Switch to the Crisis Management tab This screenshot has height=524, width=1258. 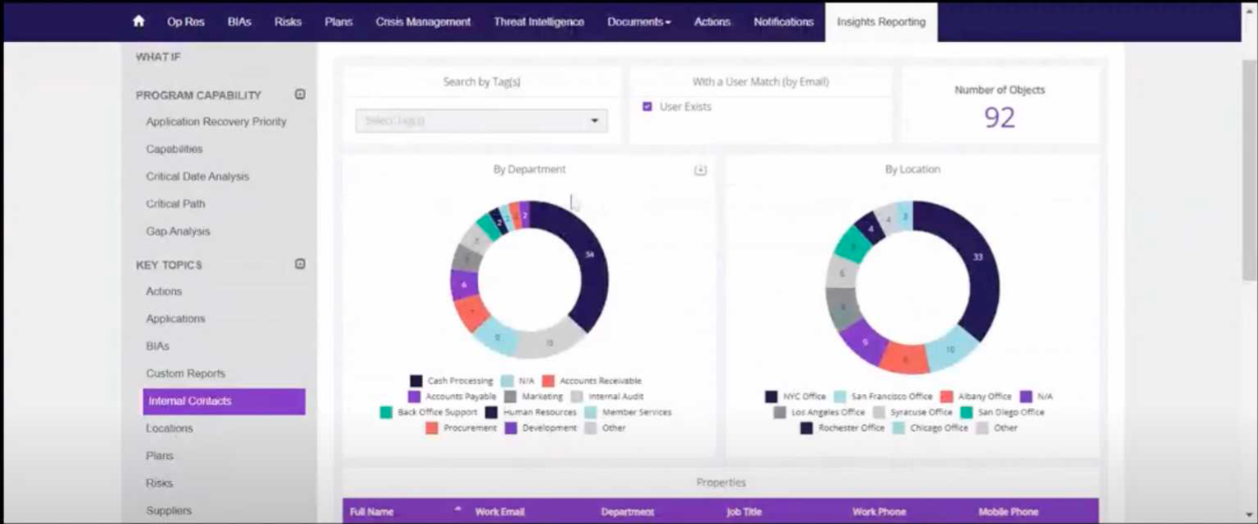(x=423, y=22)
